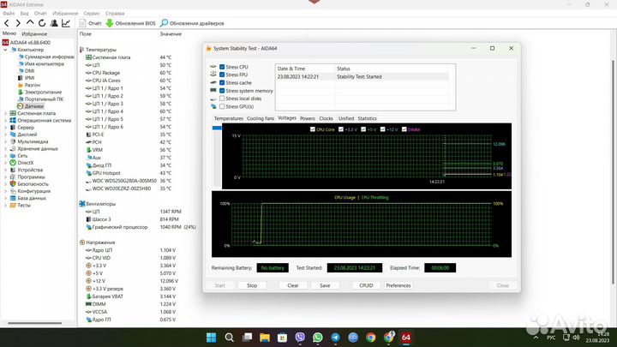Click the Stop button
This screenshot has width=617, height=347.
pos(252,285)
